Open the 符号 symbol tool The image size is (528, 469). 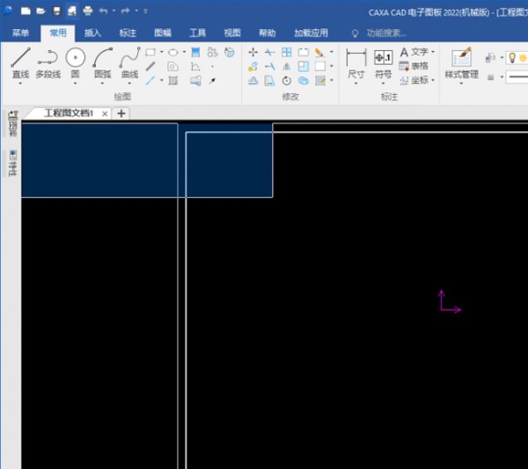(383, 63)
